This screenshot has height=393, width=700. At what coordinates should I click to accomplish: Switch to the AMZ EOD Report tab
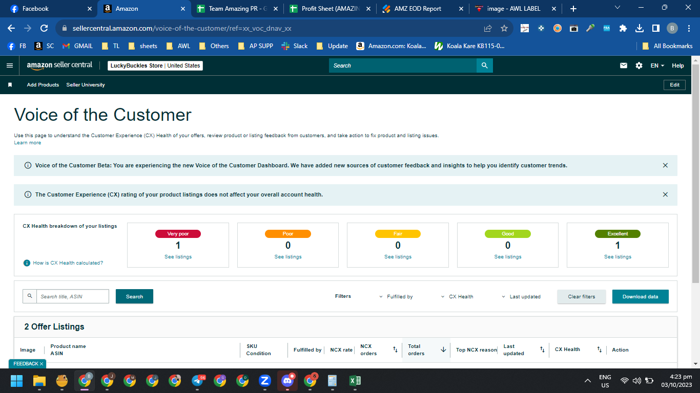coord(423,9)
